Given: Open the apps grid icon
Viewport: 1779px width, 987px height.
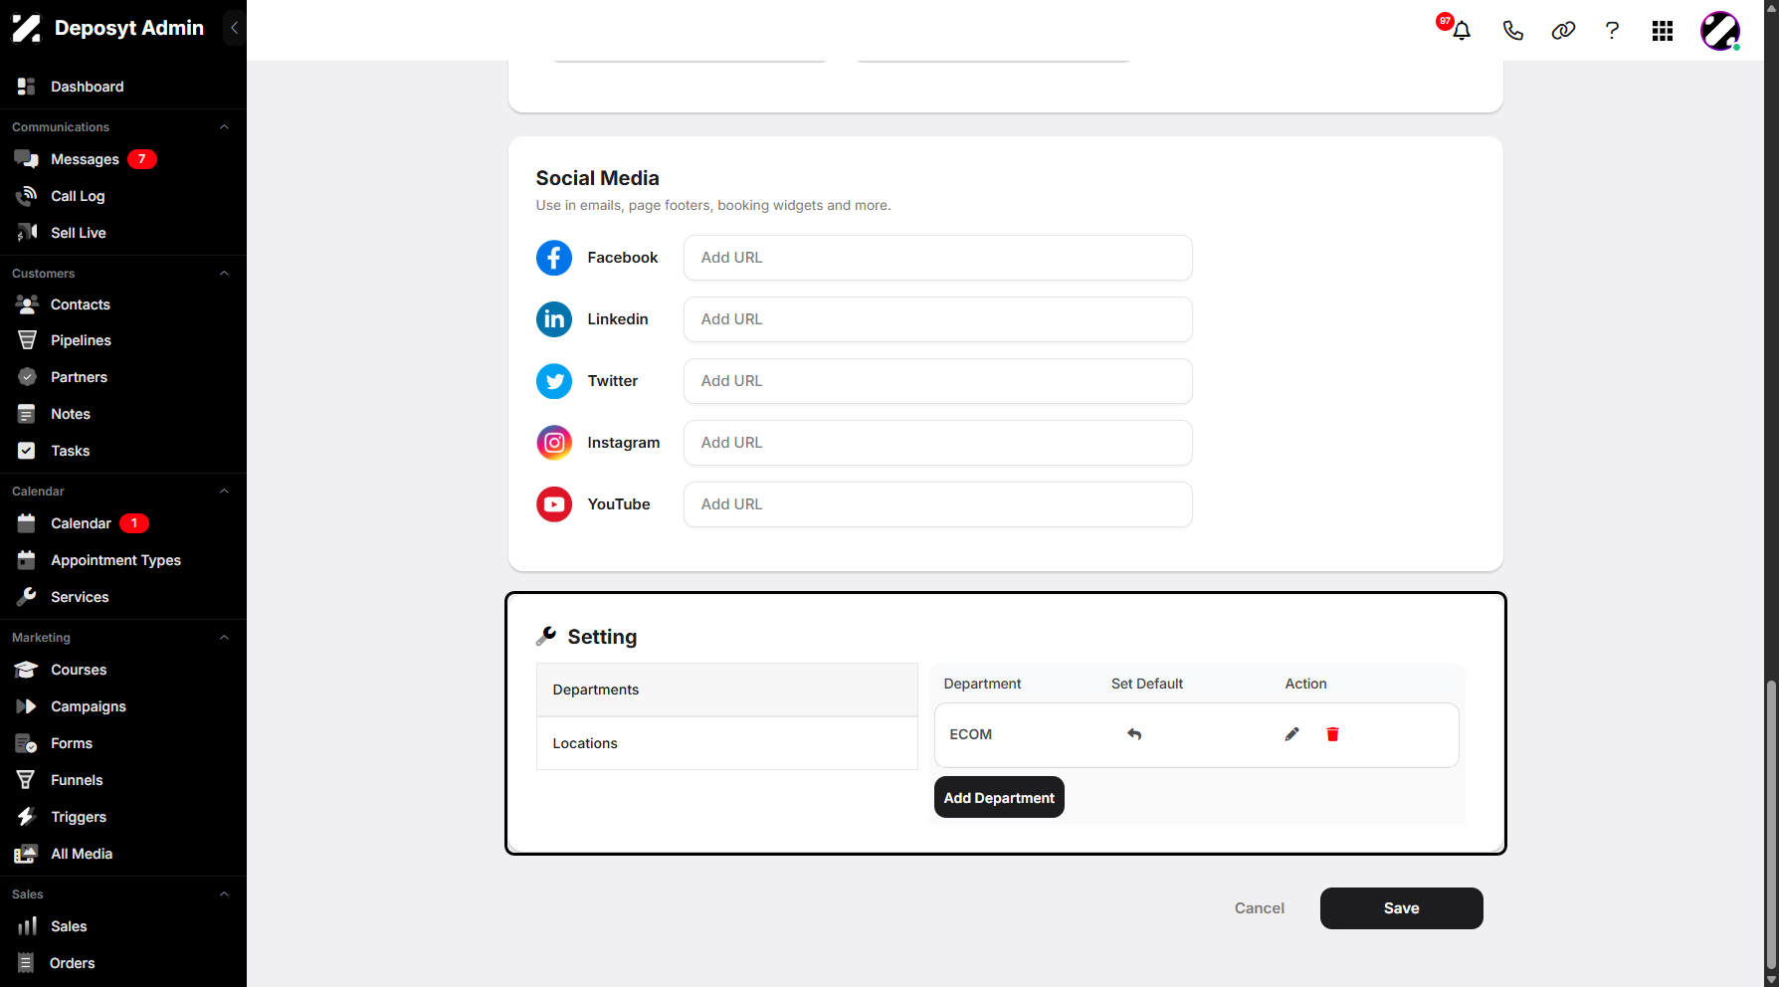Looking at the screenshot, I should pyautogui.click(x=1663, y=31).
